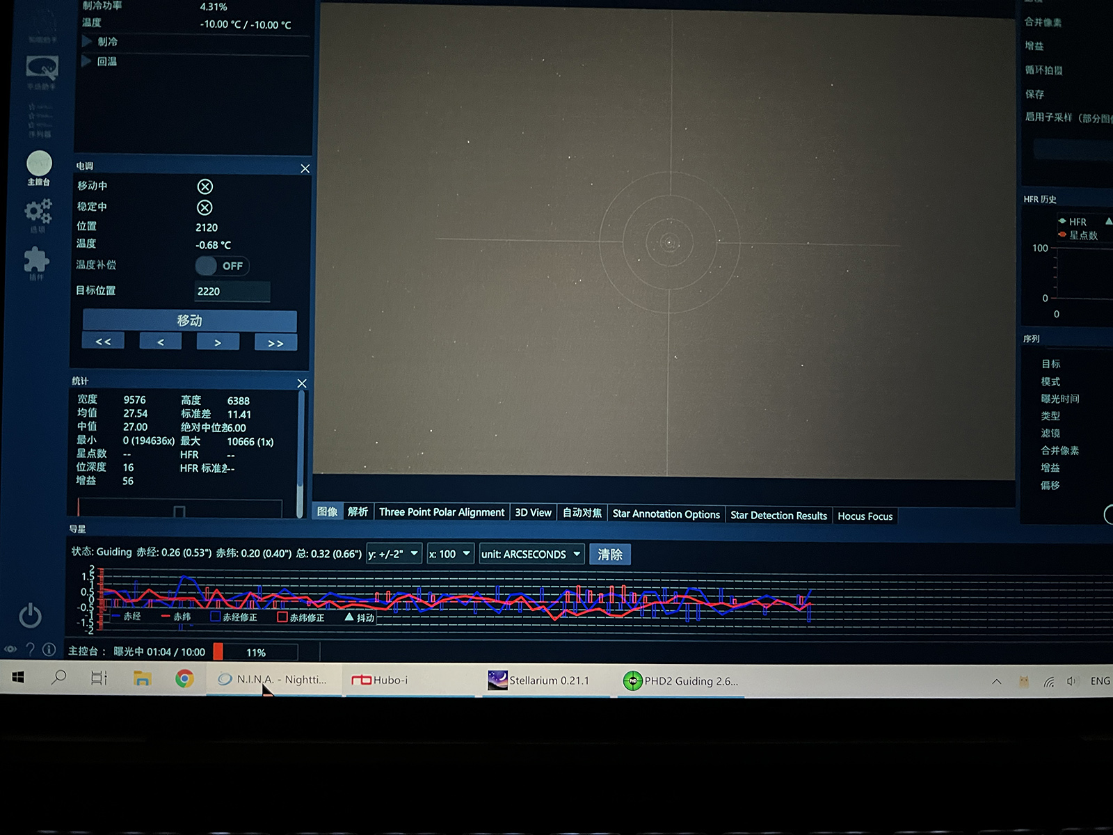The image size is (1113, 835).
Task: Click the power button icon in sidebar
Action: 30,616
